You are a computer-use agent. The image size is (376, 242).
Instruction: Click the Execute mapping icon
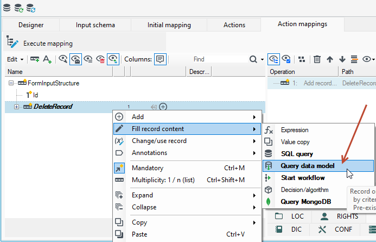click(12, 42)
